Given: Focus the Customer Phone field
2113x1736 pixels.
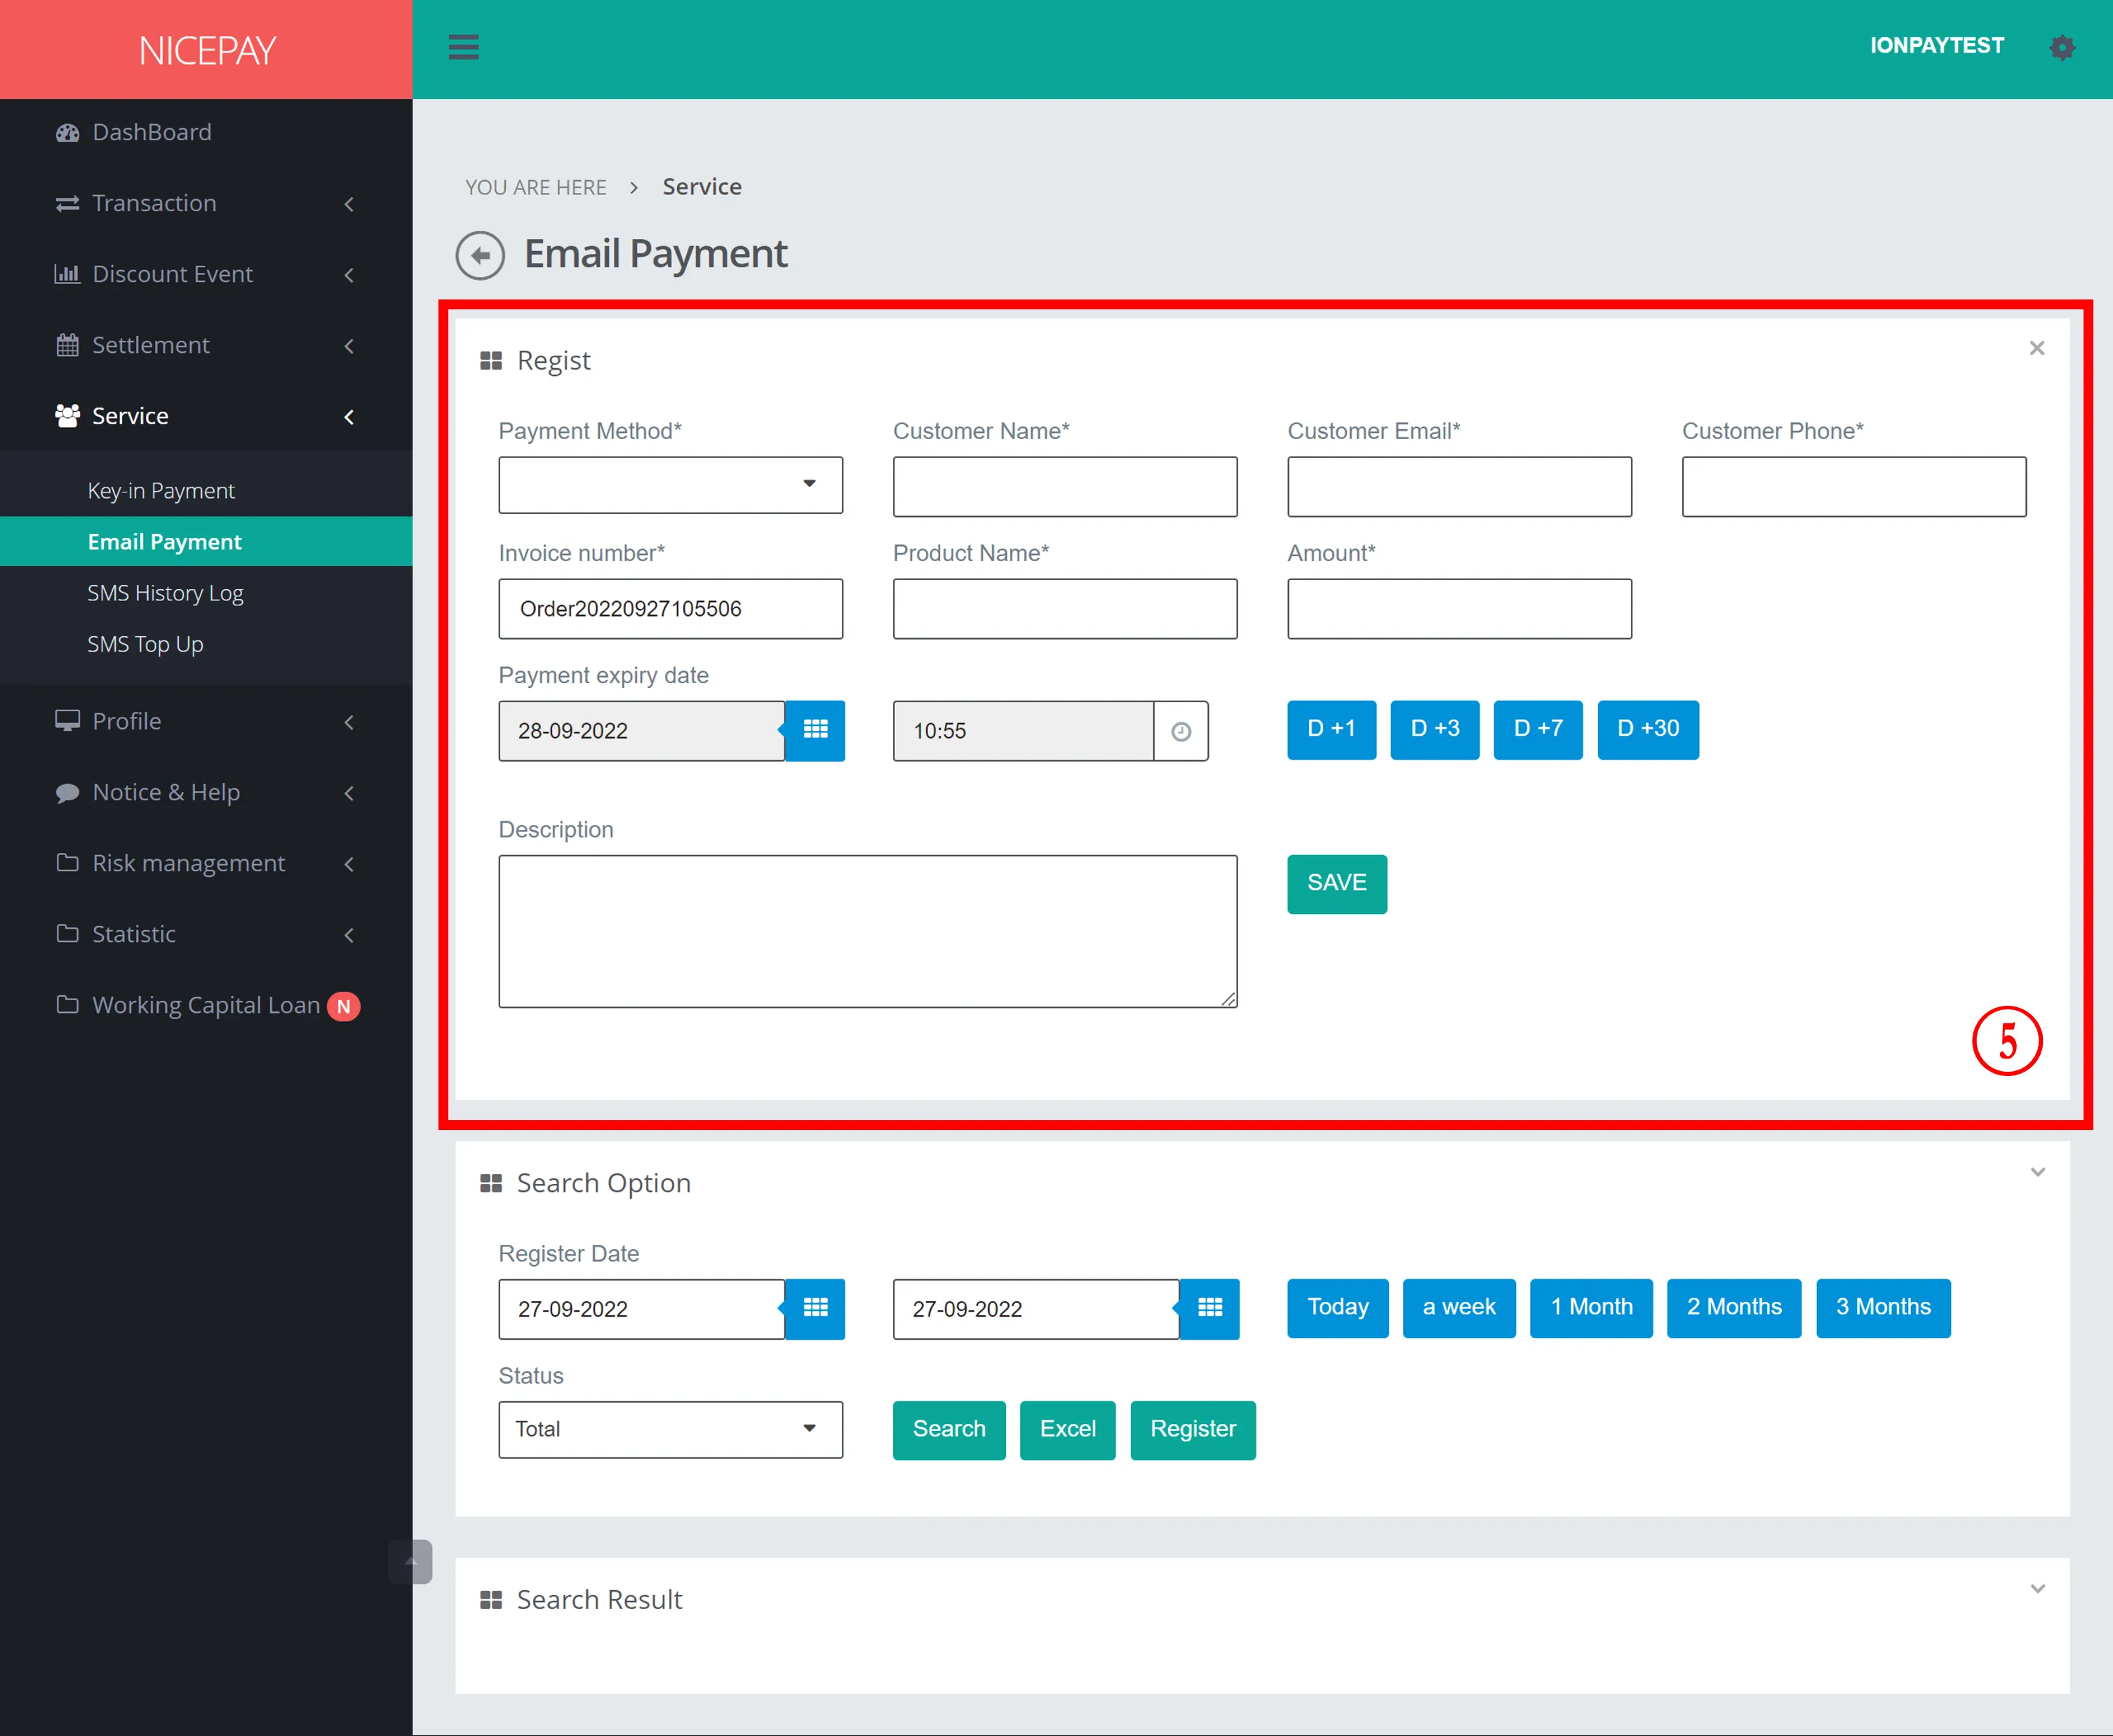Looking at the screenshot, I should [x=1854, y=487].
